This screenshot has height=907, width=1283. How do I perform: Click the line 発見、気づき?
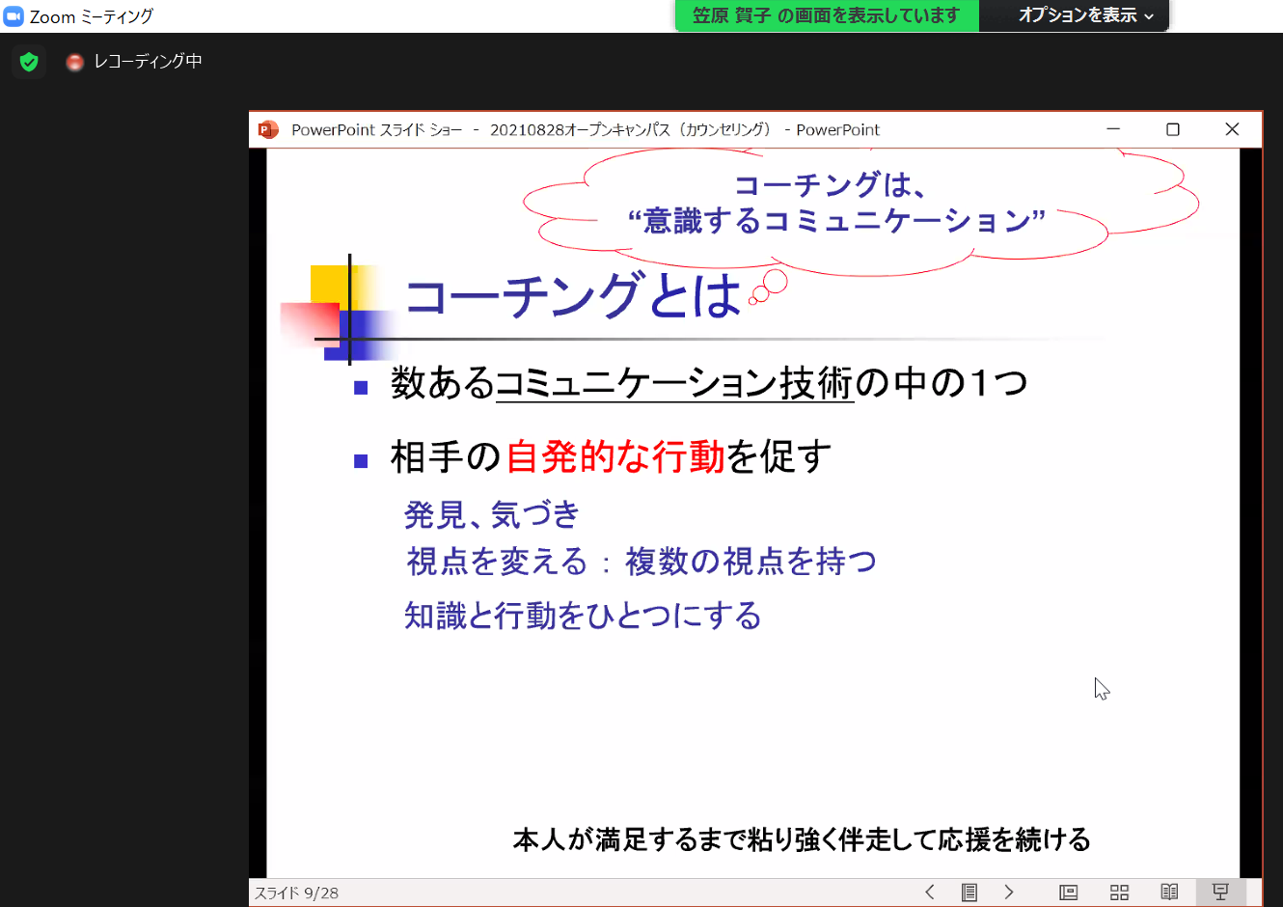[x=491, y=514]
